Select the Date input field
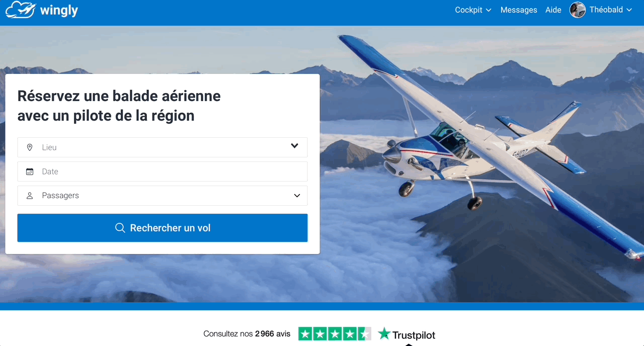Screen dimensions: 644x346 coord(163,171)
